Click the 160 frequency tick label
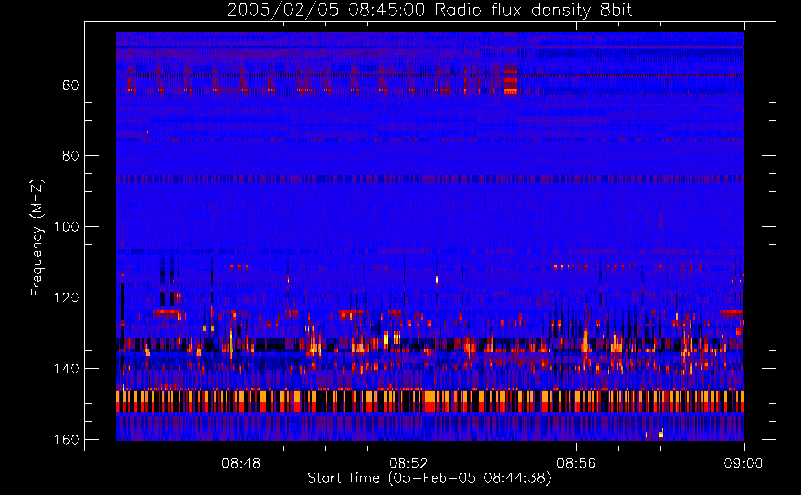This screenshot has height=495, width=801. click(x=67, y=440)
